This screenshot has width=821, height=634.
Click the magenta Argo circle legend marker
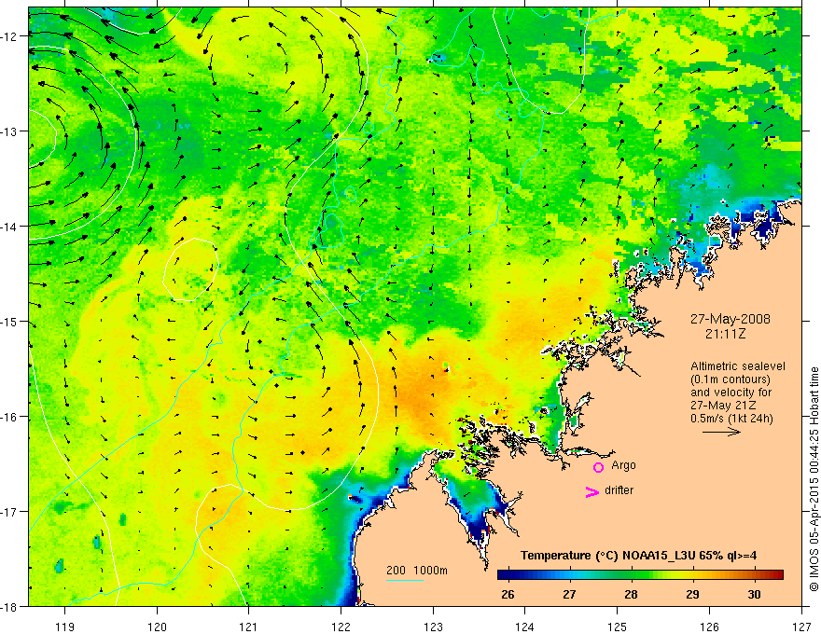point(598,467)
